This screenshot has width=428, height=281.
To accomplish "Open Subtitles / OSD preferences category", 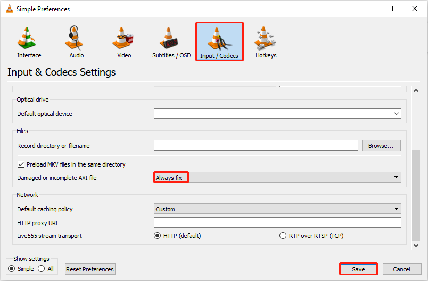I will [x=171, y=42].
